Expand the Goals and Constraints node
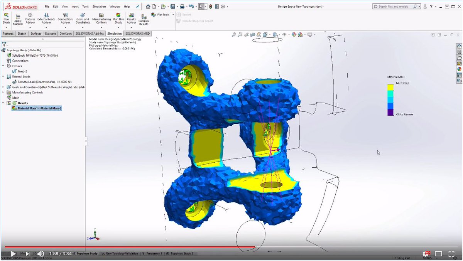The width and height of the screenshot is (463, 261). (x=3, y=87)
